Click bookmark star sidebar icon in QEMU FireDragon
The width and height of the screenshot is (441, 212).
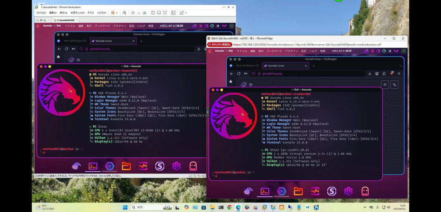[x=231, y=81]
